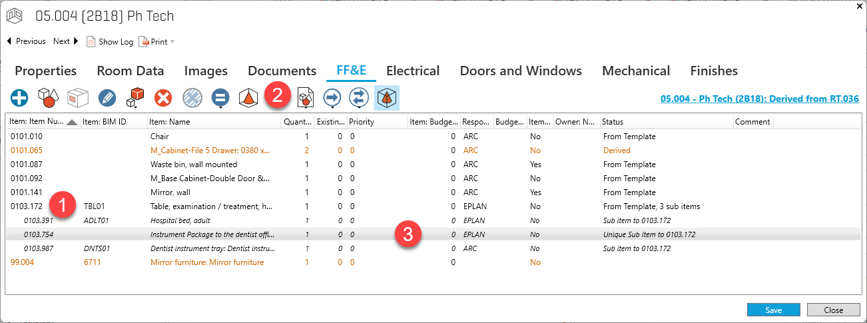Image resolution: width=867 pixels, height=323 pixels.
Task: Open the Derived from RT.036 link
Action: 759,99
